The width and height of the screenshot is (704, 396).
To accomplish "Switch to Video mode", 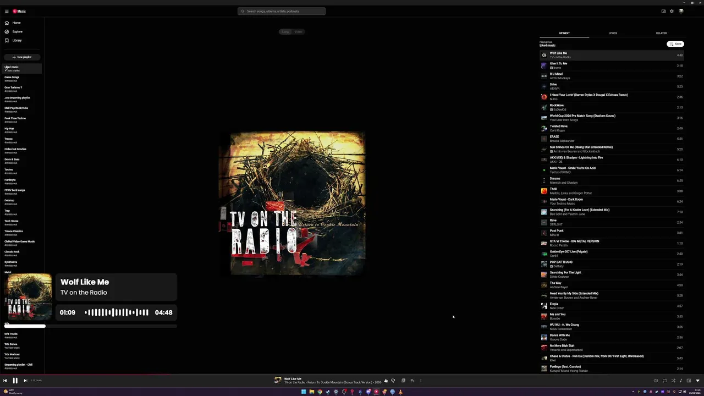I will click(x=298, y=32).
